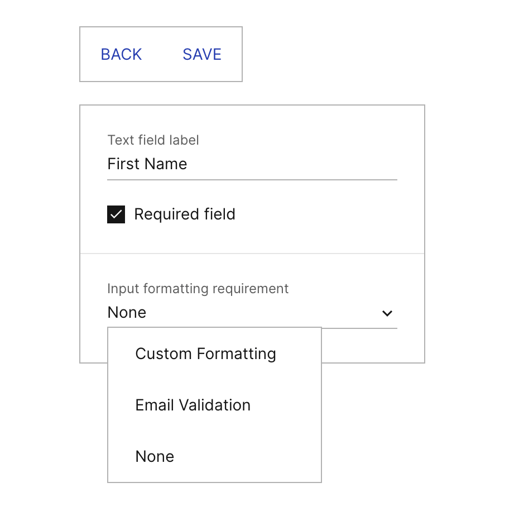Click the dropdown chevron arrow icon
The height and width of the screenshot is (516, 519).
click(387, 313)
